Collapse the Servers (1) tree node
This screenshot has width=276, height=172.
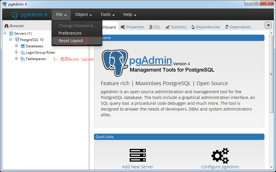(x=5, y=33)
